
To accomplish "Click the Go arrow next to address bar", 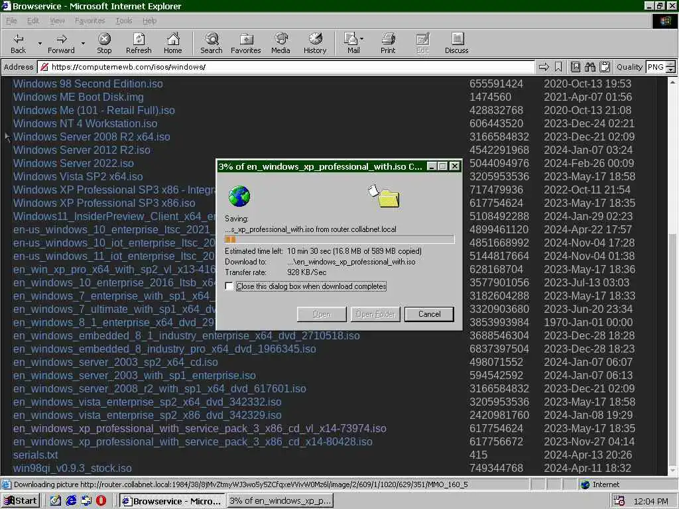I will click(x=544, y=67).
